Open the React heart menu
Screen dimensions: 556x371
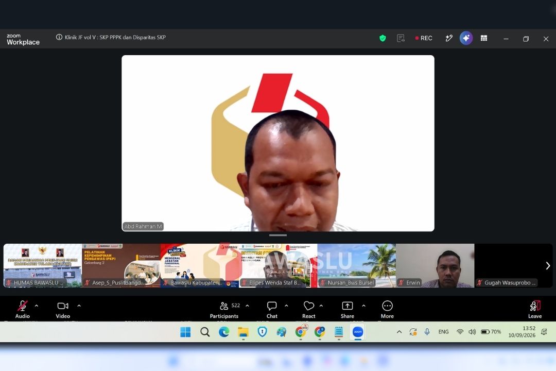pyautogui.click(x=309, y=309)
